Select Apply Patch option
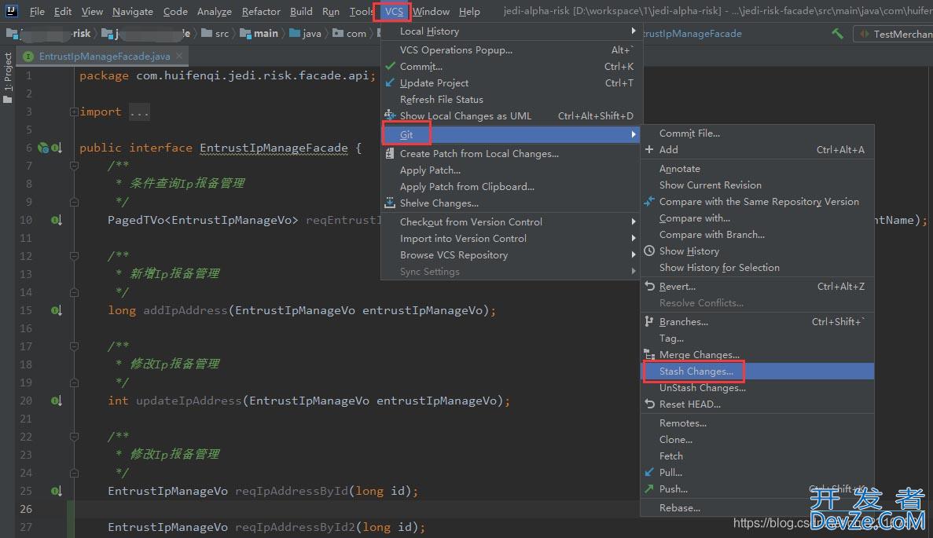The width and height of the screenshot is (933, 538). pyautogui.click(x=511, y=170)
